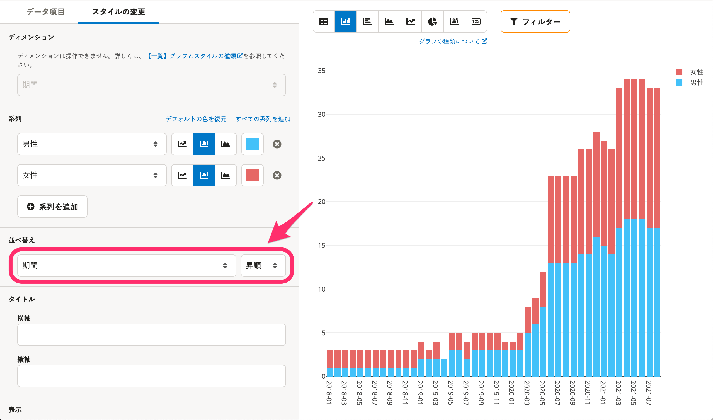Click the 縦軸 title input field
This screenshot has width=713, height=420.
click(x=151, y=376)
